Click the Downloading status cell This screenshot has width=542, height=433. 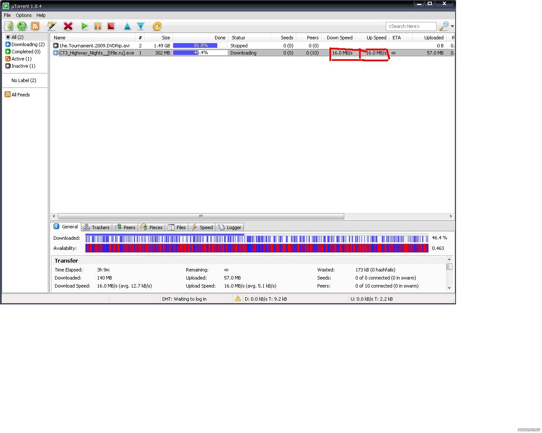[x=249, y=53]
